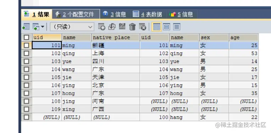
Task: Check the row checkbox for 106 ying
Action: coord(27,85)
